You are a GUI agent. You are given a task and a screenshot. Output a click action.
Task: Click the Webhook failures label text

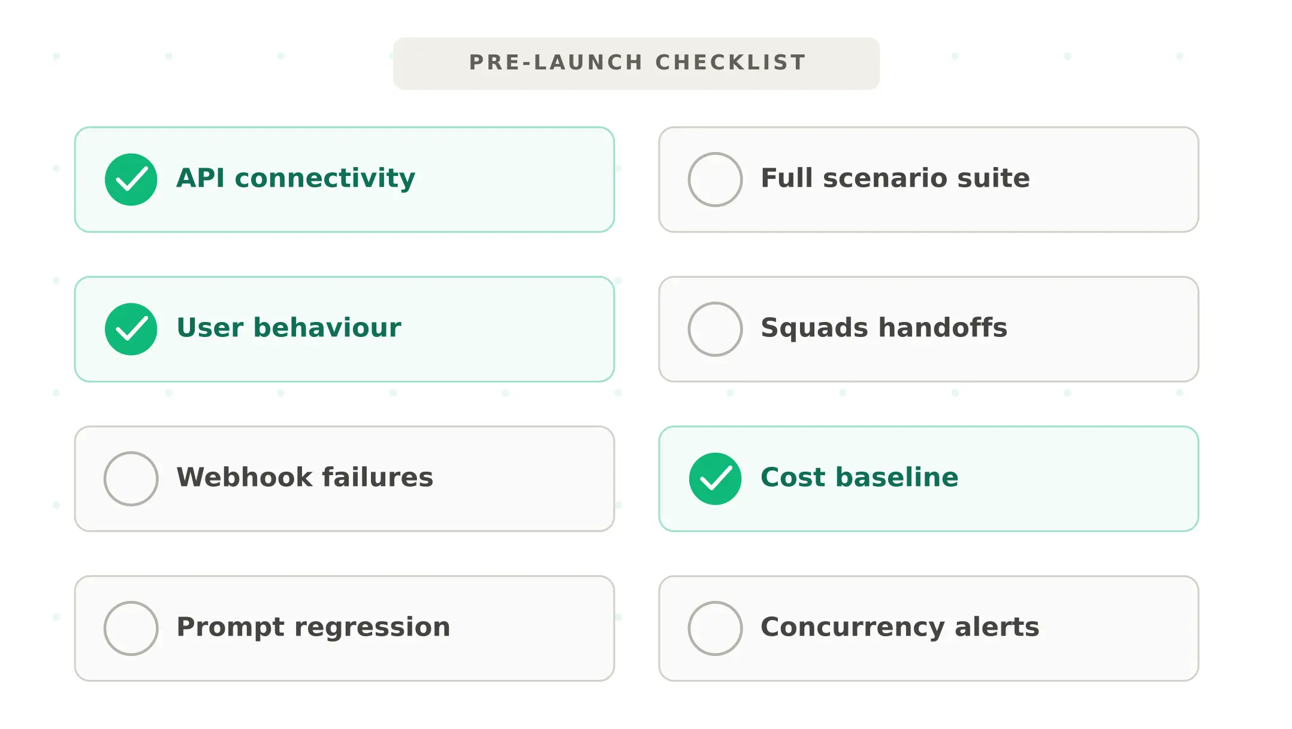pyautogui.click(x=304, y=478)
